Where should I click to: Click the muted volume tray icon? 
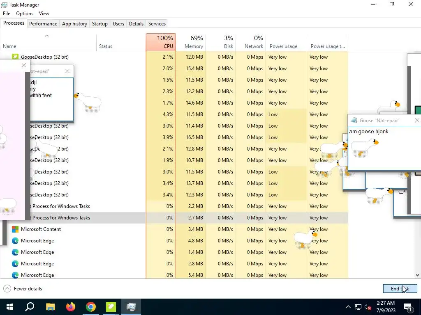coord(368,307)
